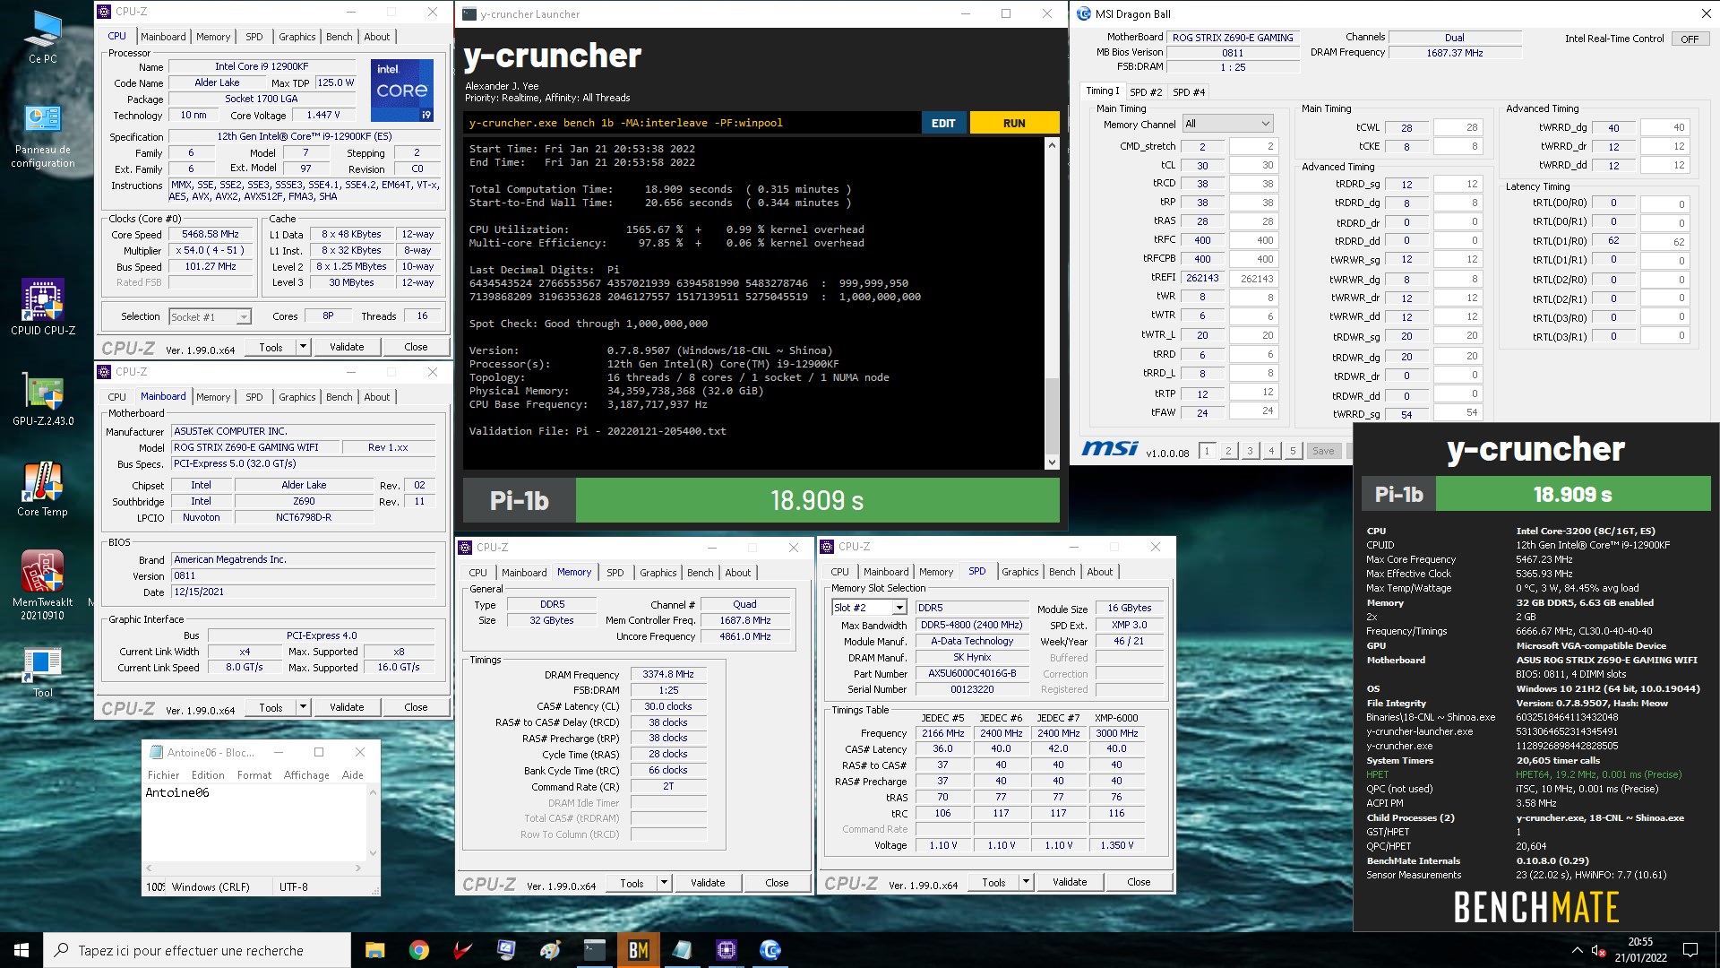The image size is (1720, 968).
Task: Open MemTweakIt 20210910 desktop icon
Action: pos(42,584)
